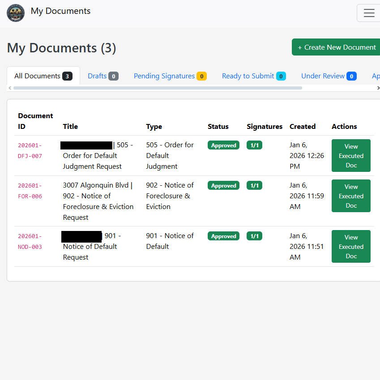Viewport: 380px width, 380px height.
Task: Click the Approved status badge on the DFJ-007 row
Action: pos(223,145)
